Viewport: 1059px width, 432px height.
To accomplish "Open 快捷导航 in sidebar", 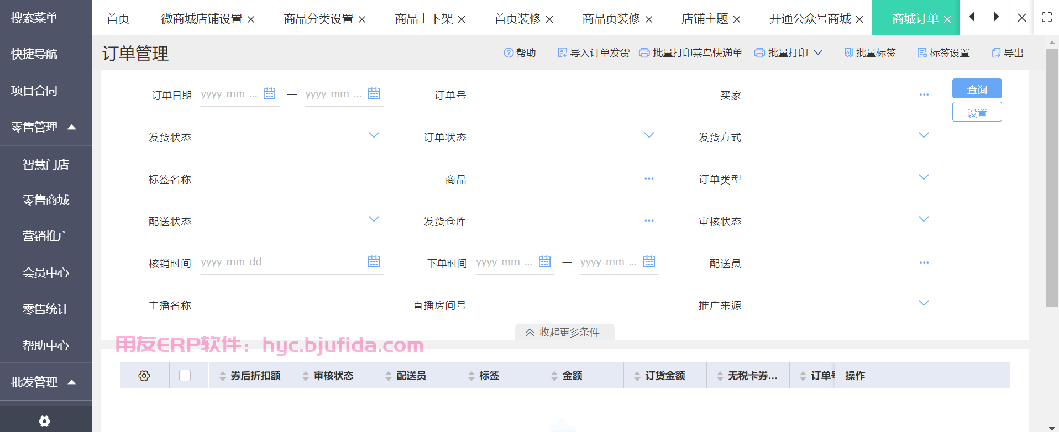I will tap(34, 54).
